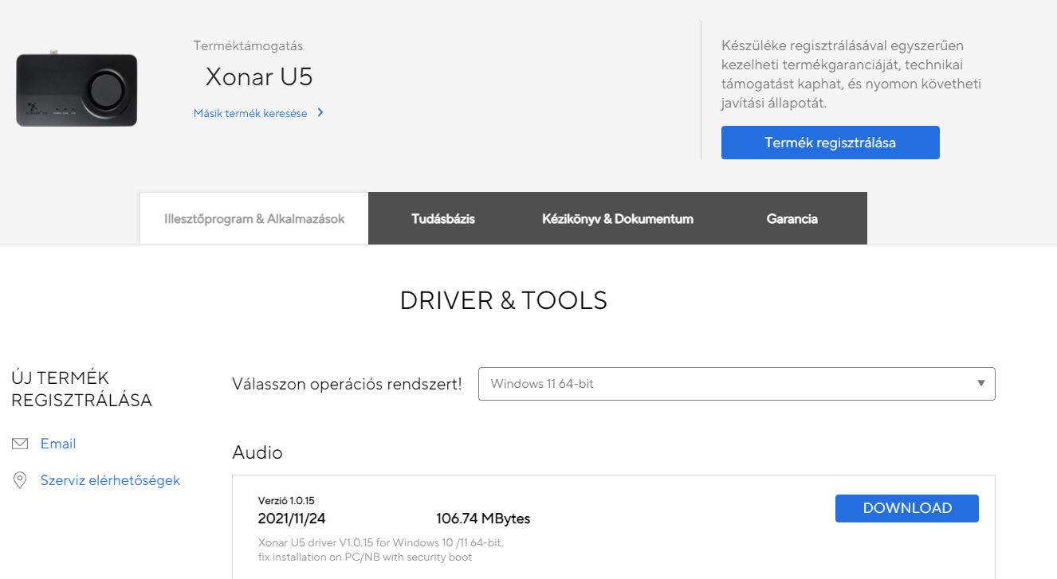Click the location pin icon beside 'Szerviz elérhetőségek'
This screenshot has width=1057, height=579.
[20, 480]
